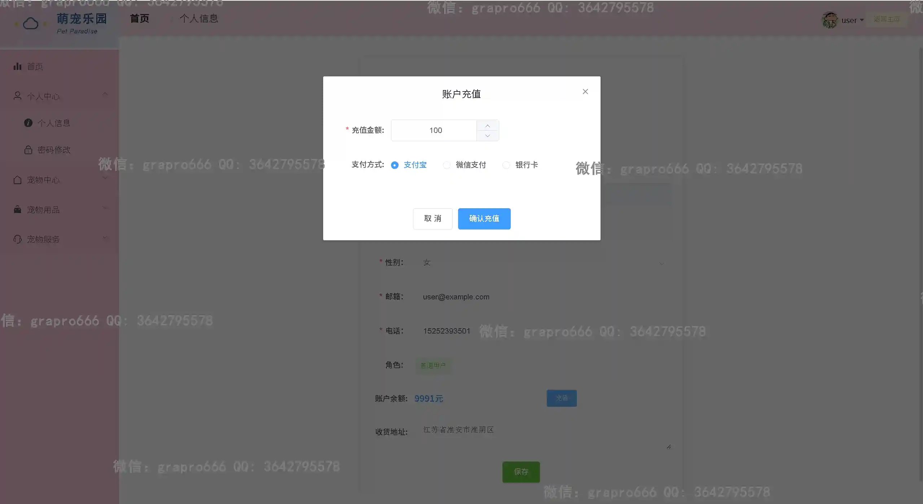Click the bar chart 首页 sidebar icon

pos(17,66)
